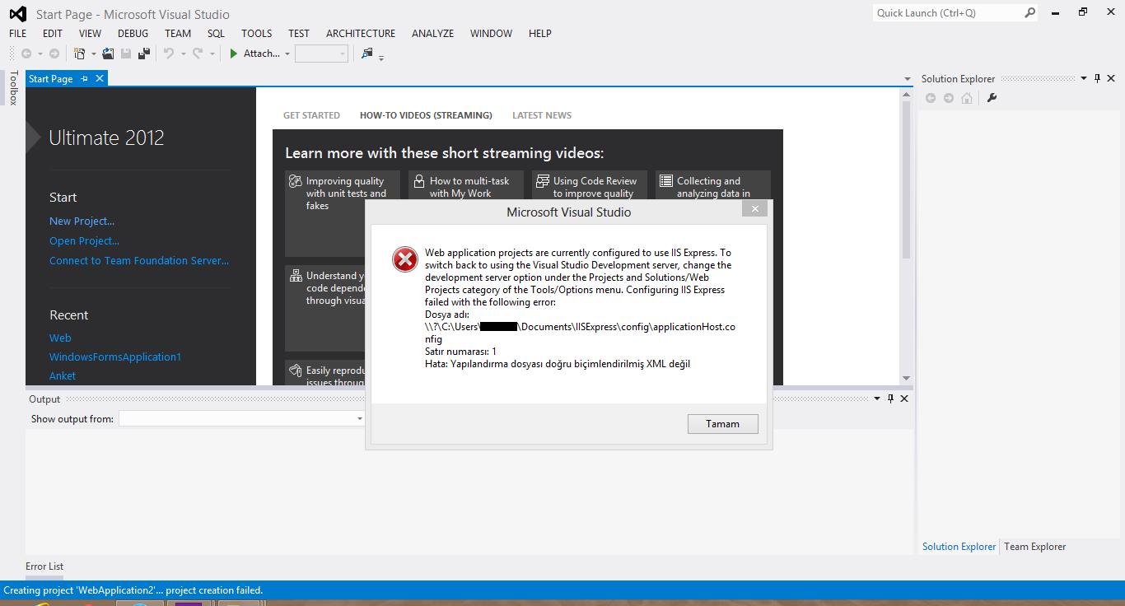This screenshot has height=606, width=1125.
Task: Expand the New Project dropdown arrow
Action: (93, 54)
